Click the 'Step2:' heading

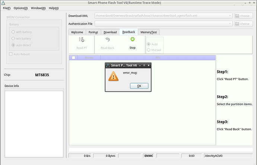[222, 97]
